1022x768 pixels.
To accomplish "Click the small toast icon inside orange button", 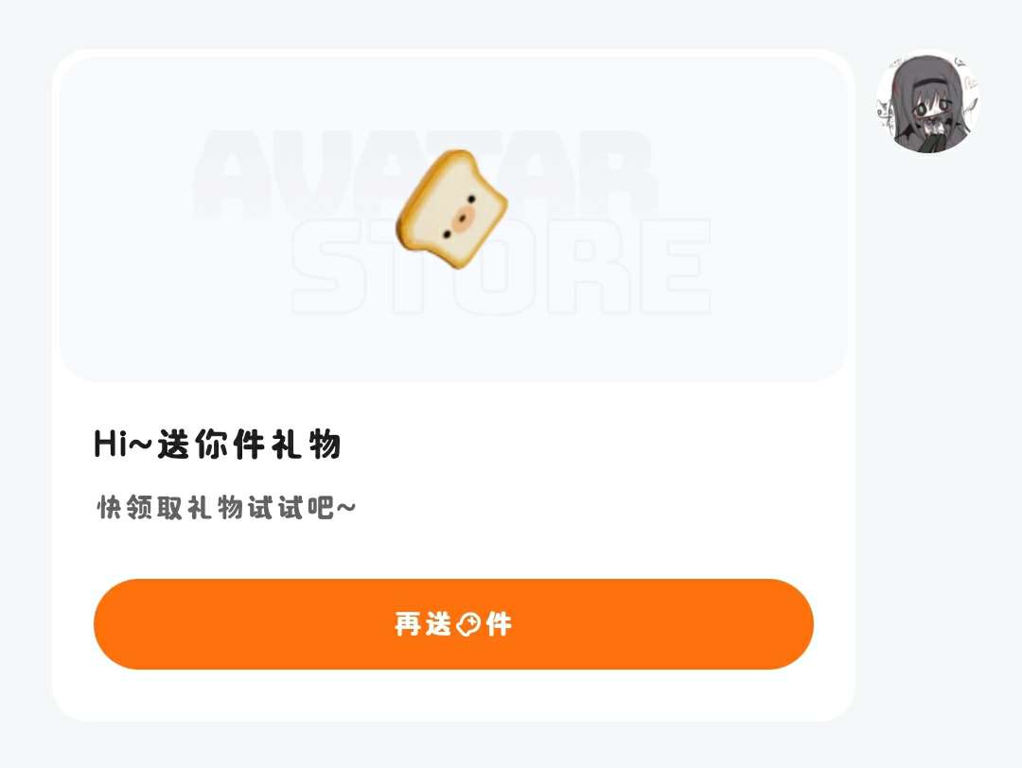I will pos(468,624).
